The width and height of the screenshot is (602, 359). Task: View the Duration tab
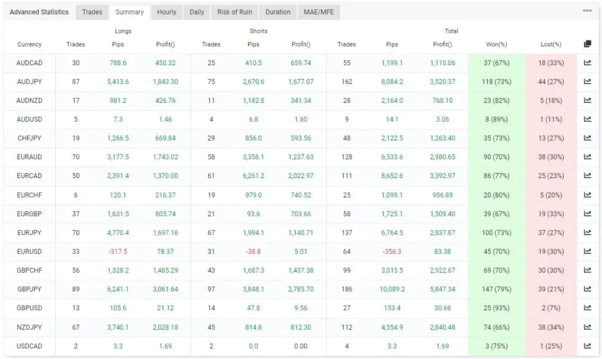[x=277, y=12]
